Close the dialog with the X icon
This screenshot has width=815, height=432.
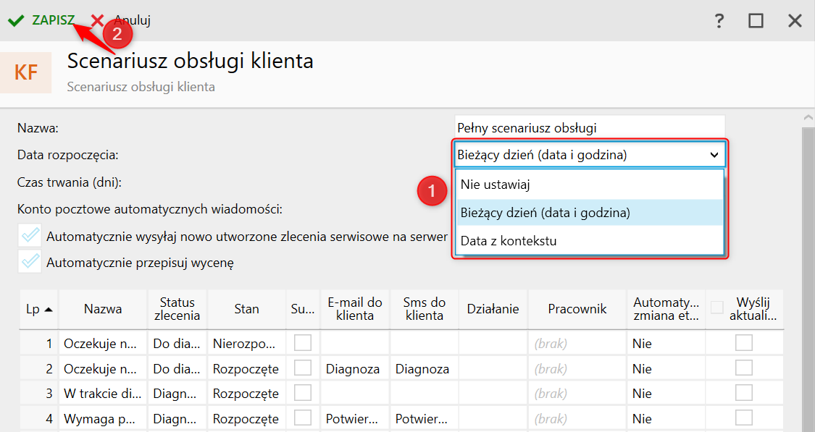795,20
